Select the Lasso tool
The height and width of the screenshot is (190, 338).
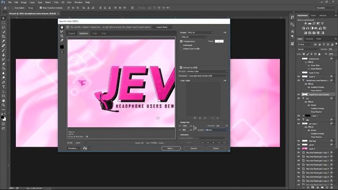click(x=4, y=27)
